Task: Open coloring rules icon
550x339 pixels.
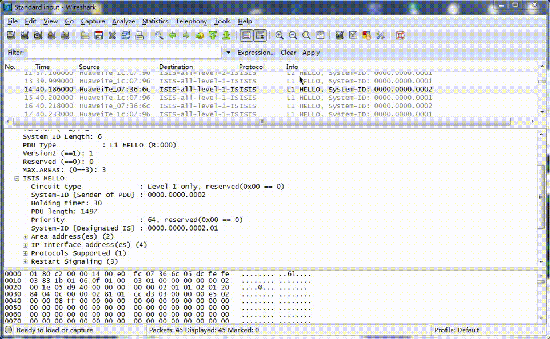Action: 367,35
